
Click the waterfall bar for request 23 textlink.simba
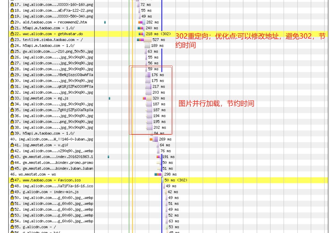tap(144, 40)
